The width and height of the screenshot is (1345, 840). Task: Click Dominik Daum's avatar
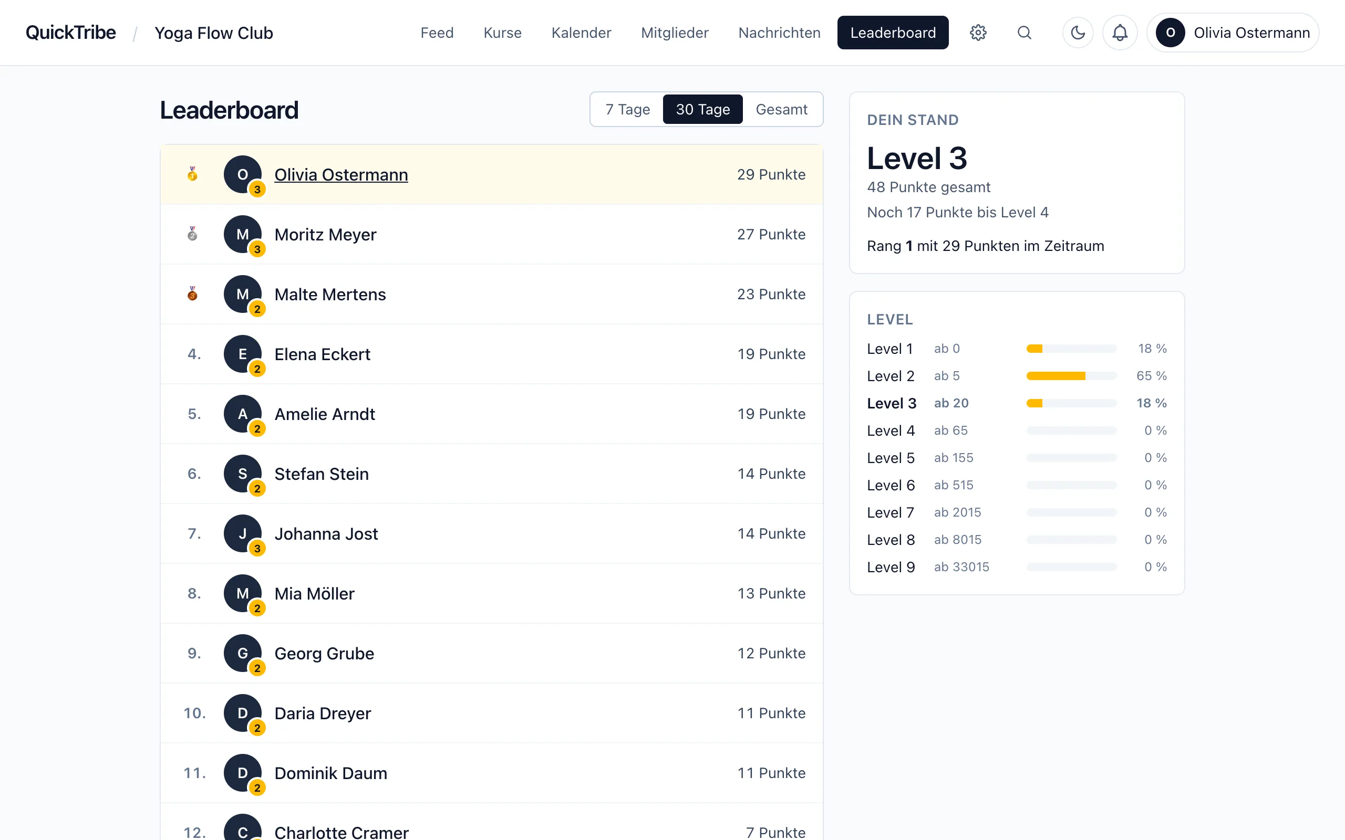click(x=243, y=773)
